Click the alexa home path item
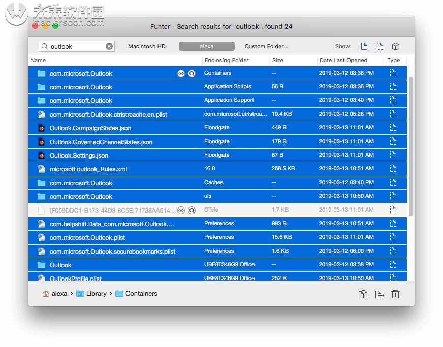Screen dimensions: 443x347 pyautogui.click(x=55, y=294)
